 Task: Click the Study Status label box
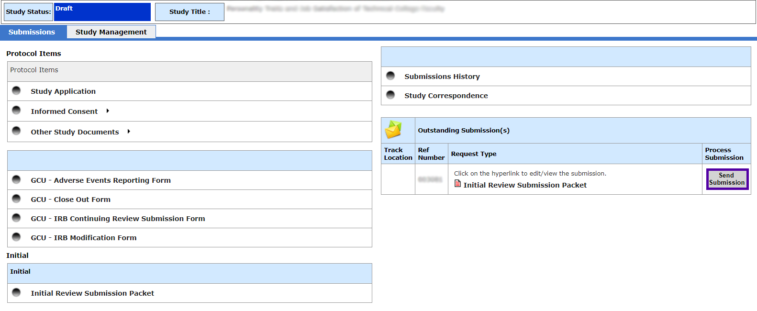(x=28, y=12)
